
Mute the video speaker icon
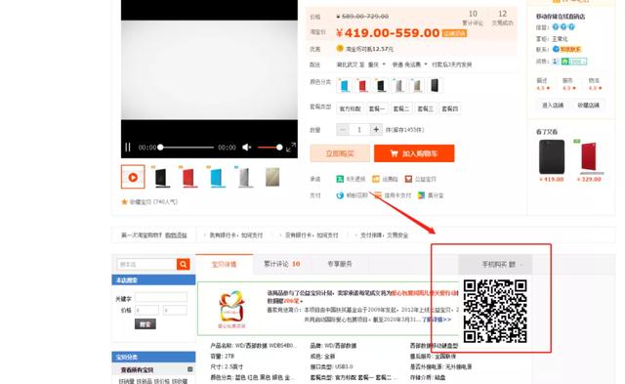pos(247,148)
